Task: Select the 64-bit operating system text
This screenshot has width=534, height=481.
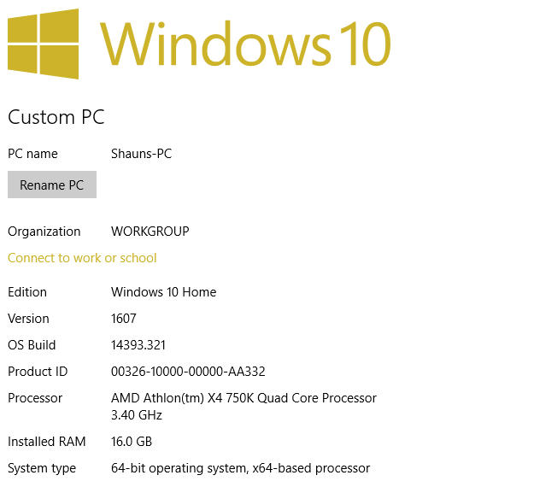Action: (240, 468)
